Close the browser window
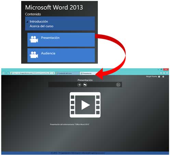The height and width of the screenshot is (155, 171). [166, 69]
